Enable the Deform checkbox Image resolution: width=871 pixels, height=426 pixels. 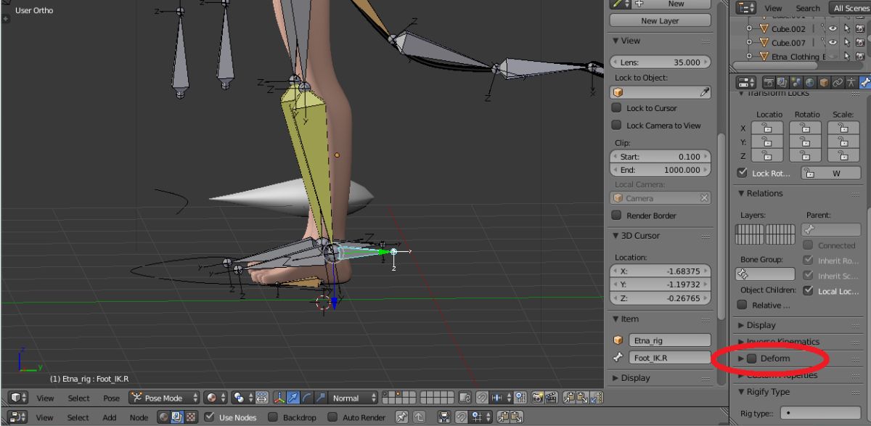click(x=752, y=359)
